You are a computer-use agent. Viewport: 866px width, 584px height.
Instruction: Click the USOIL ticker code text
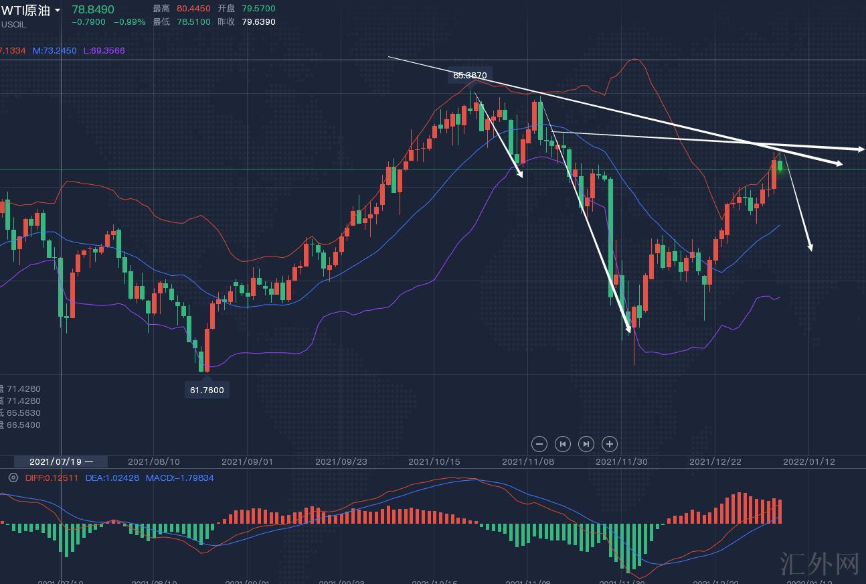click(x=13, y=25)
